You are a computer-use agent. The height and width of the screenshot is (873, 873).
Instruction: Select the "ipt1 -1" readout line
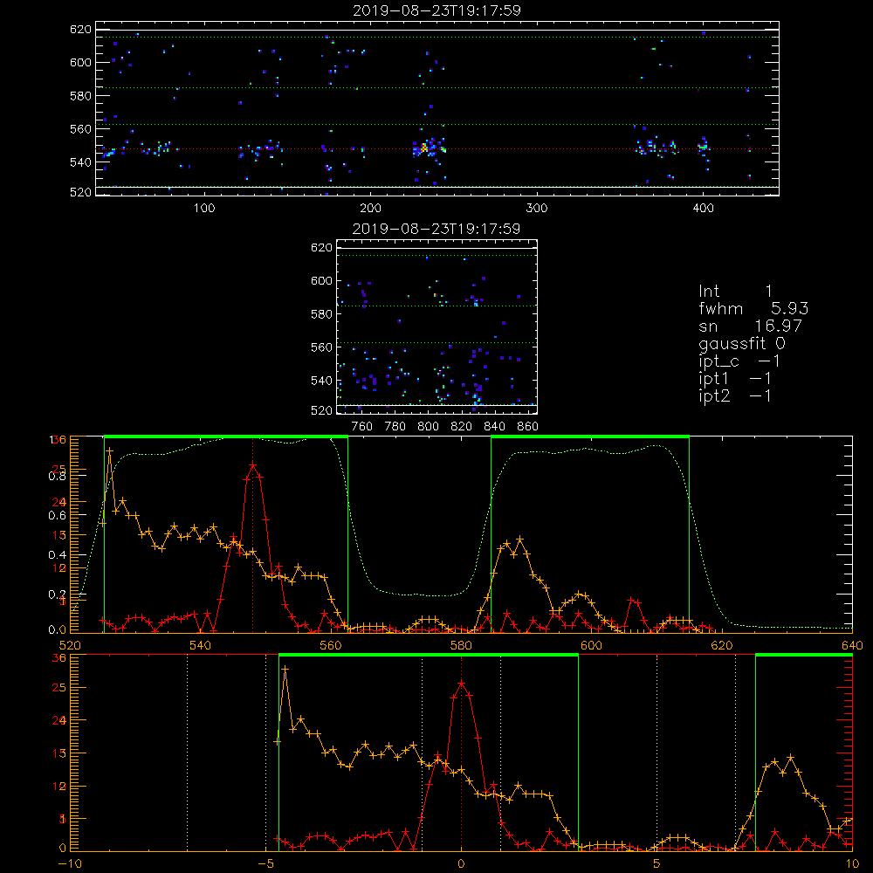pyautogui.click(x=735, y=378)
